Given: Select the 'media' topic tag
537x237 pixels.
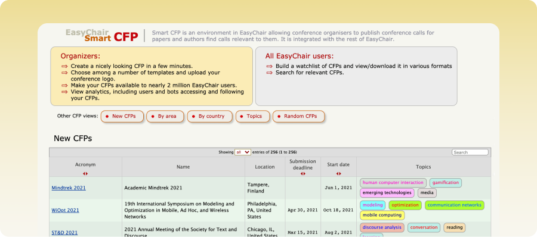Looking at the screenshot, I should pos(427,193).
